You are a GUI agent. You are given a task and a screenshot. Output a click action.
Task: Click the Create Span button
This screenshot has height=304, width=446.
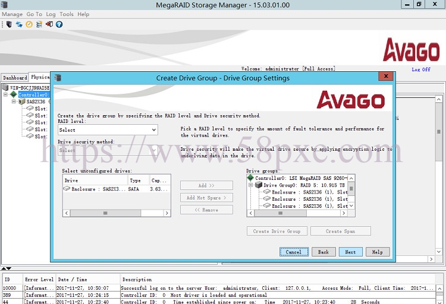click(x=341, y=231)
